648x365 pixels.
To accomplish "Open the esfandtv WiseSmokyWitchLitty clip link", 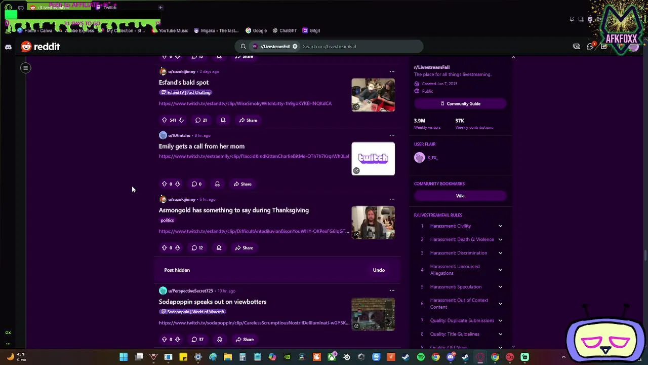I will click(245, 103).
